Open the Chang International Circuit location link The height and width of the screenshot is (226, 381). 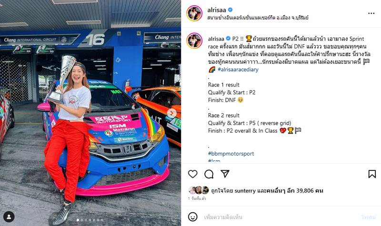pos(258,18)
